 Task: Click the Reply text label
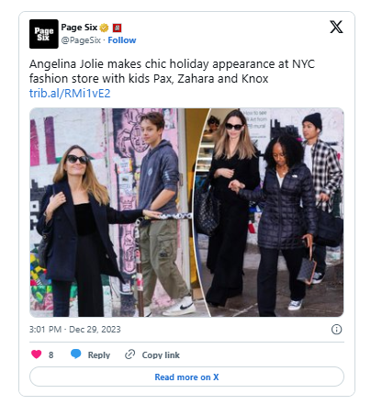tap(99, 354)
